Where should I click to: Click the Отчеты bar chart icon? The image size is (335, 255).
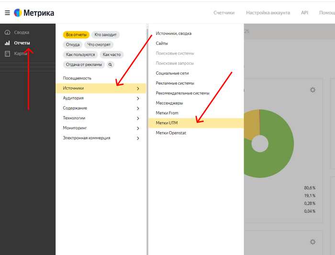click(7, 43)
